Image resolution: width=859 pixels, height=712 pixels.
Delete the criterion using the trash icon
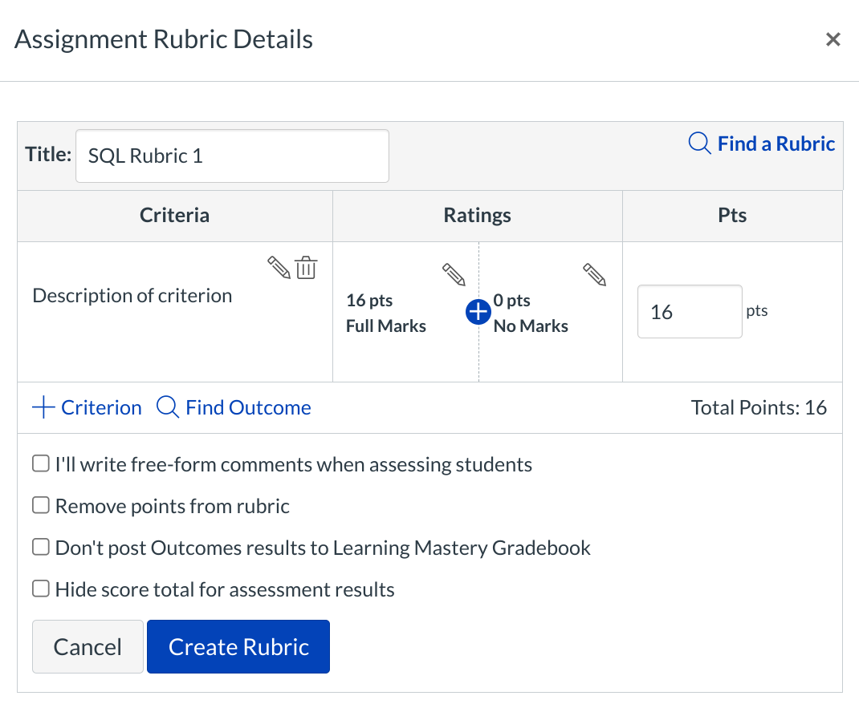pos(306,268)
